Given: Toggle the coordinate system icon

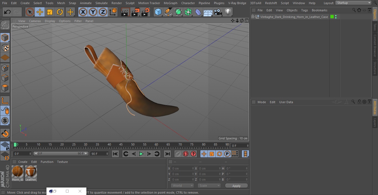Looking at the screenshot, I should point(113,12).
